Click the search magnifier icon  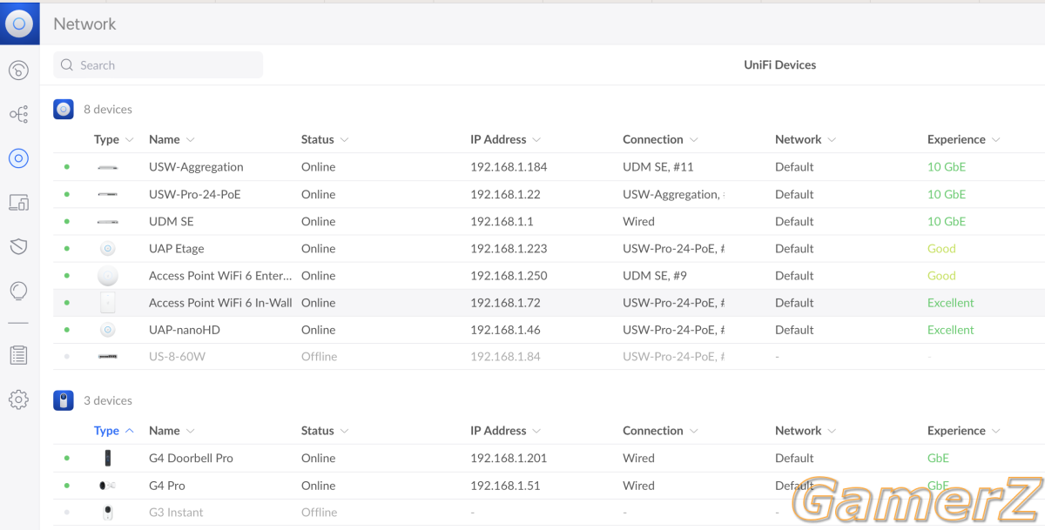pos(67,65)
